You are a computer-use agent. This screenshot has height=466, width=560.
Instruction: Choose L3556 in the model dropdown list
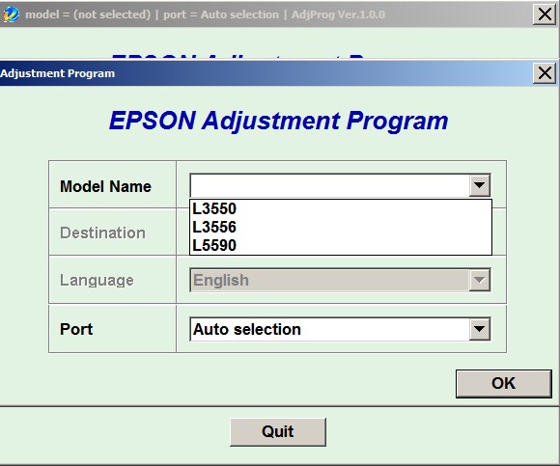(341, 227)
